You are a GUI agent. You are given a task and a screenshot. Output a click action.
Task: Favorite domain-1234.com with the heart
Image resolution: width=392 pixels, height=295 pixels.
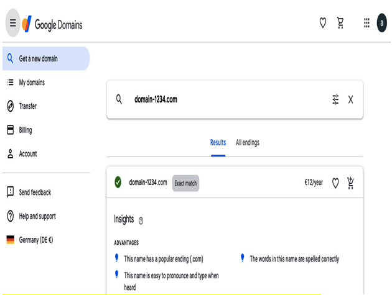click(x=335, y=183)
